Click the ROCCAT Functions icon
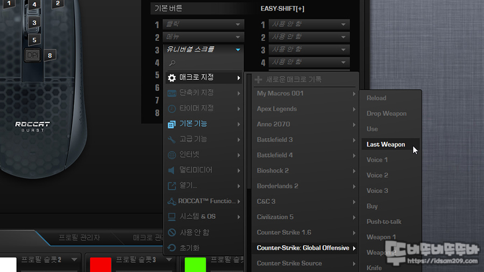 tap(172, 202)
